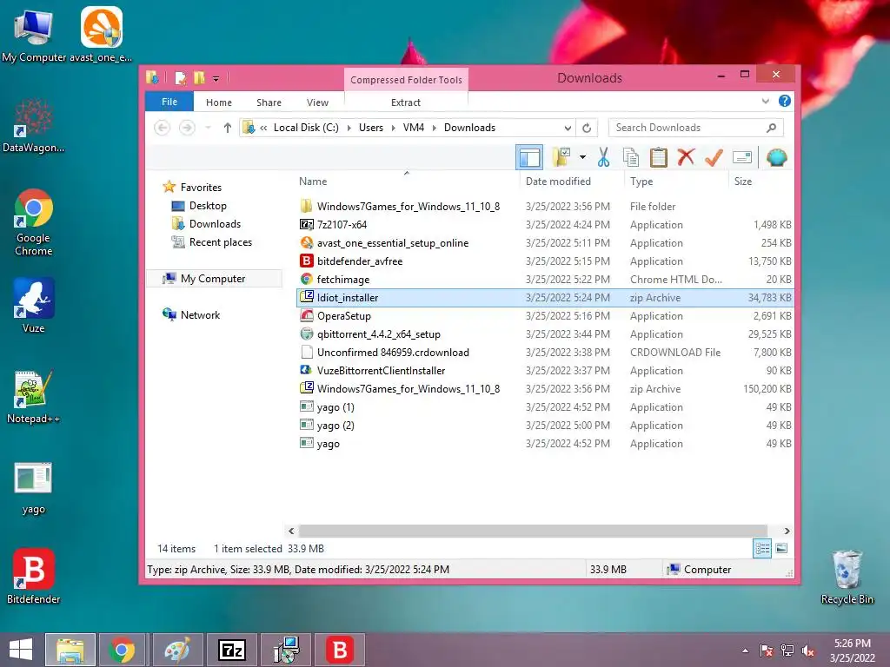
Task: Click the Compressed Folder Tools contextual tab
Action: click(406, 79)
